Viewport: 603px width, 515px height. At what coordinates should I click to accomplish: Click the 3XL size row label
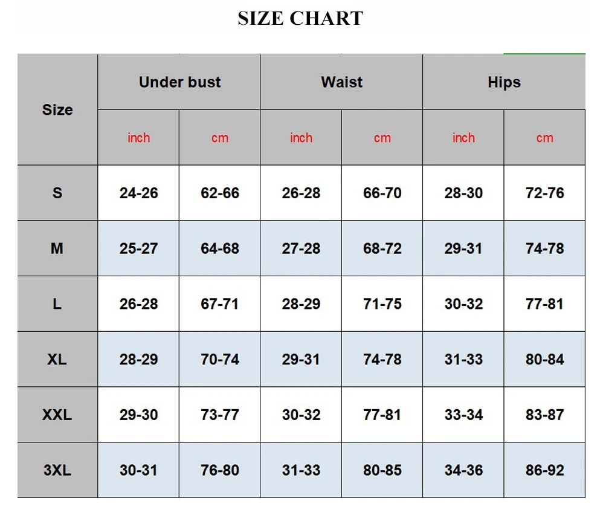click(x=57, y=470)
